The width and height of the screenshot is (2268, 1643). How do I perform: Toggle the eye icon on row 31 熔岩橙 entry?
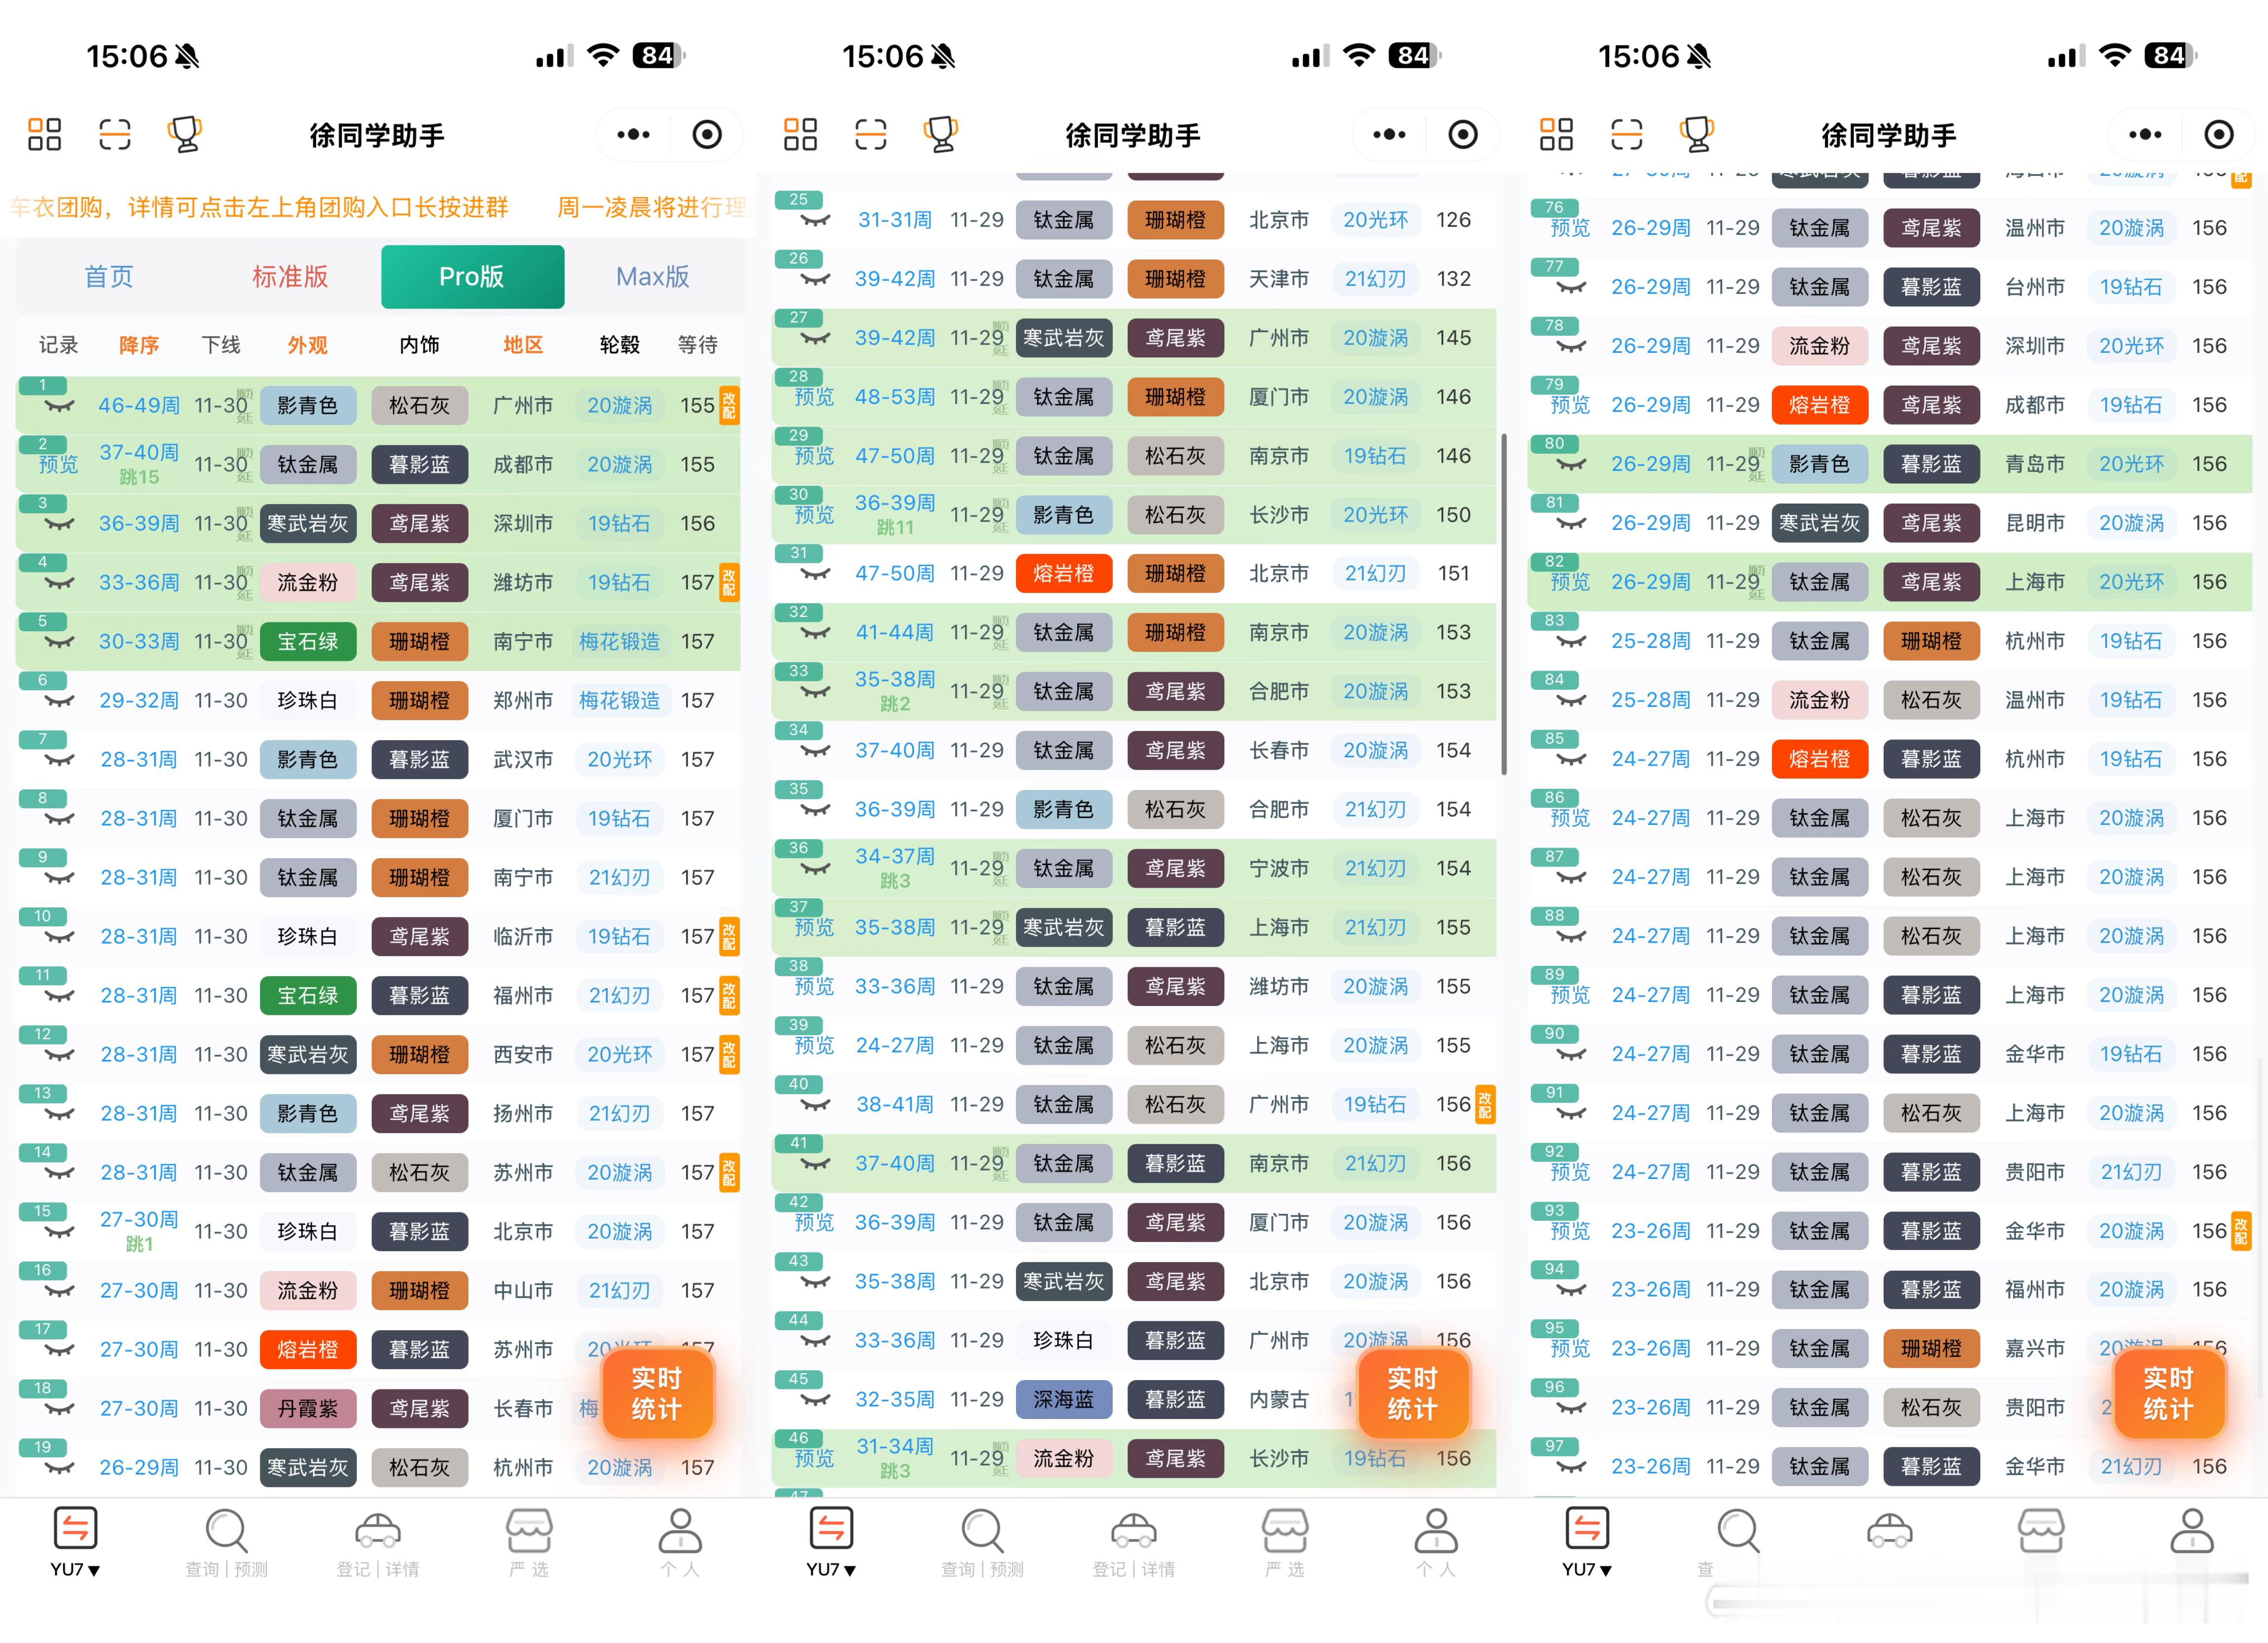pyautogui.click(x=815, y=574)
